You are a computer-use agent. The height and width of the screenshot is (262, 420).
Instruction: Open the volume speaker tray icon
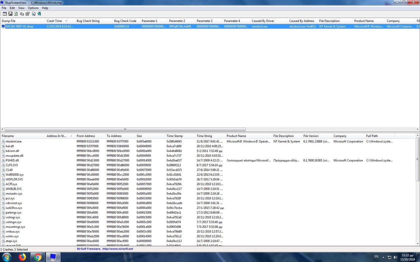click(x=395, y=257)
